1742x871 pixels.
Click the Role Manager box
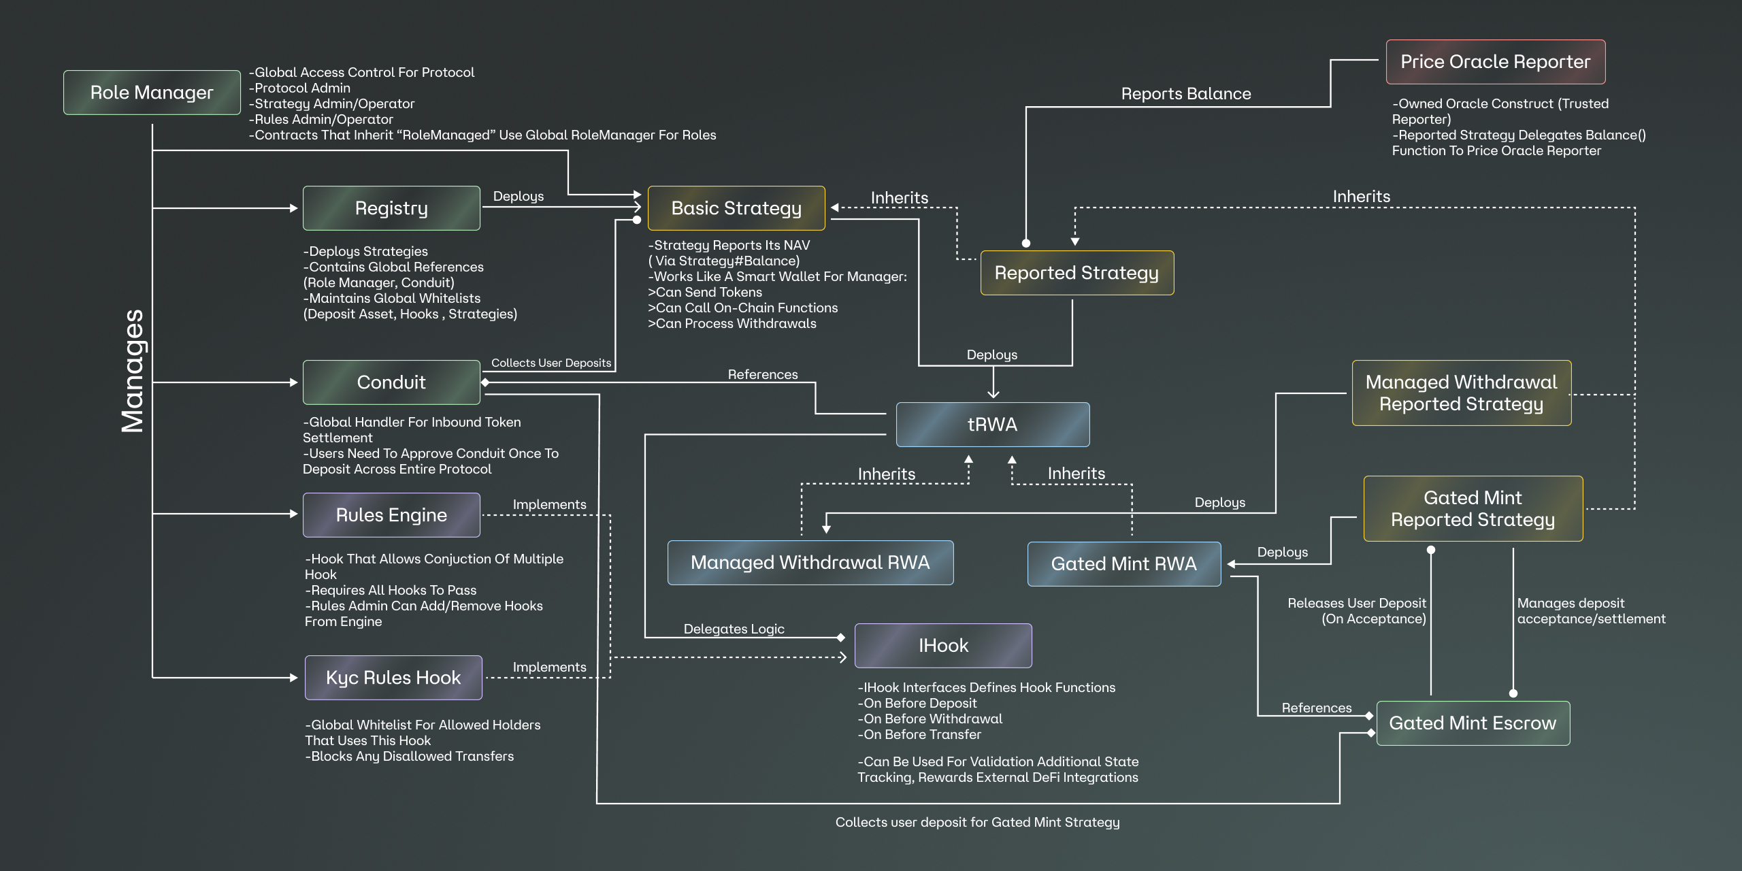(152, 93)
